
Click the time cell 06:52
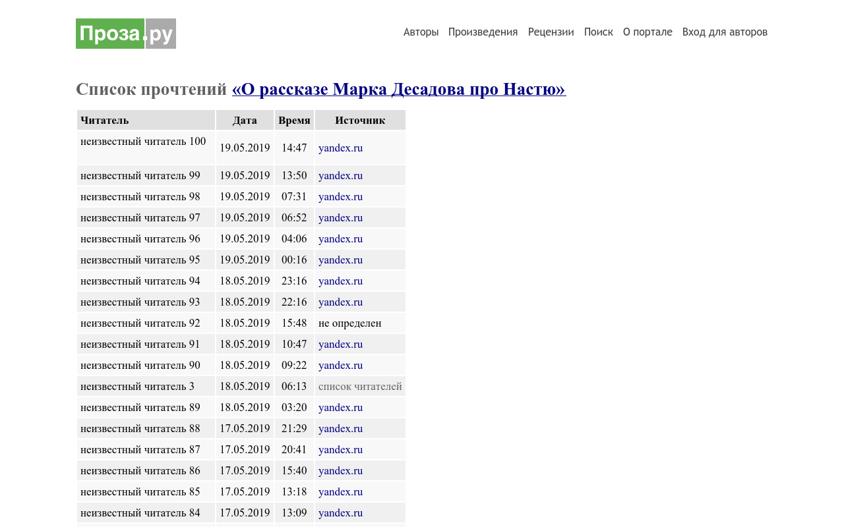click(x=294, y=217)
